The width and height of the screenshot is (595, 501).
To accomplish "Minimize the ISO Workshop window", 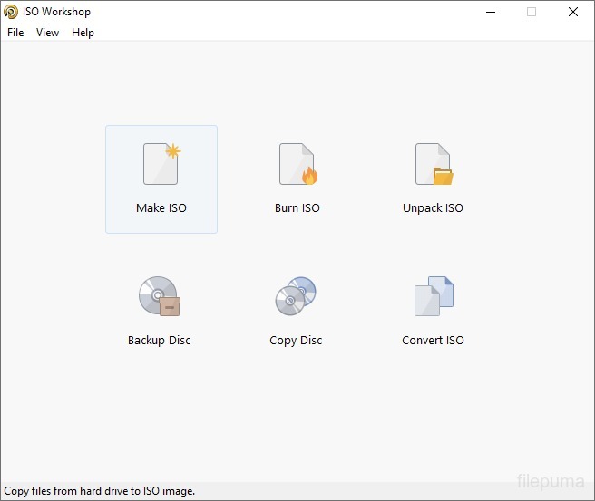I will pyautogui.click(x=491, y=12).
